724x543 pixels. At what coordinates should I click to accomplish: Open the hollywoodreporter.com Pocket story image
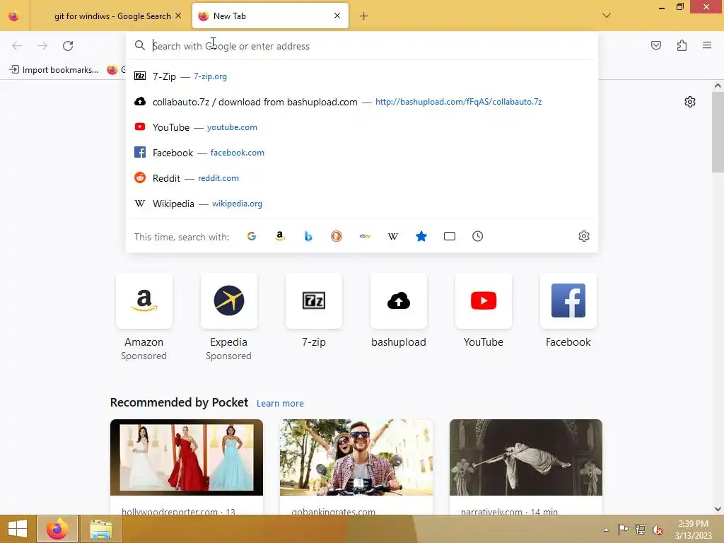click(187, 457)
